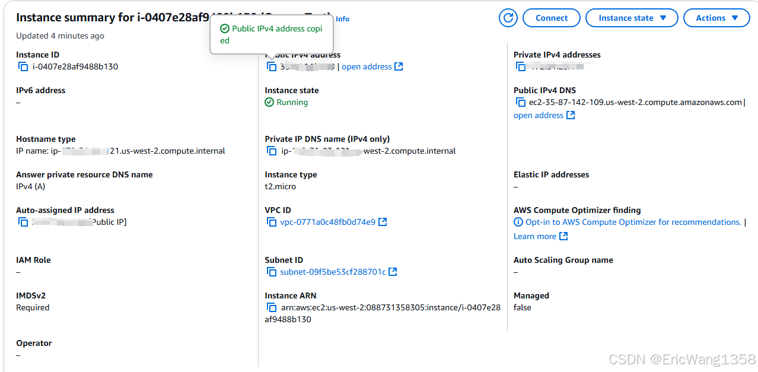The height and width of the screenshot is (372, 758).
Task: Open the Info link beside the title
Action: (x=342, y=19)
